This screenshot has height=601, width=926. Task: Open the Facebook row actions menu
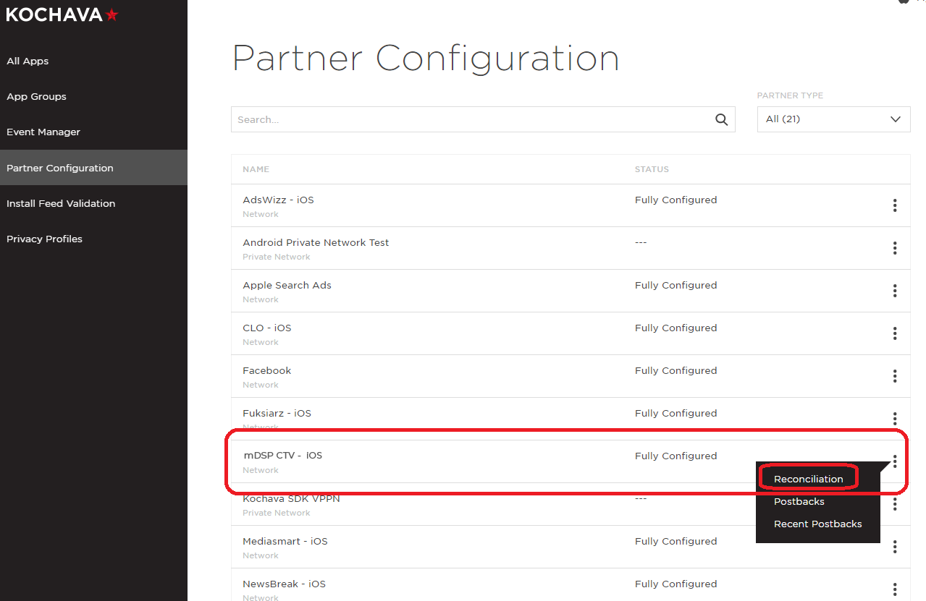pyautogui.click(x=895, y=376)
